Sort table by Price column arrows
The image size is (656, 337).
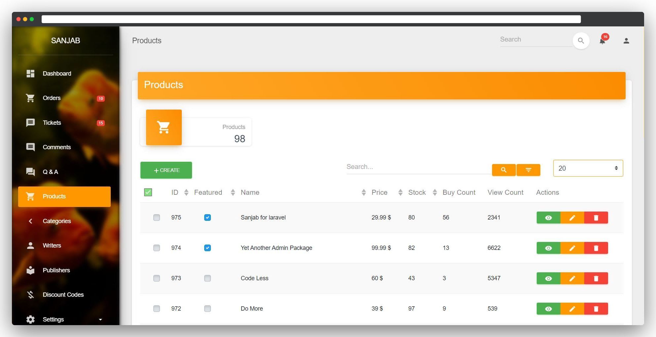pyautogui.click(x=400, y=192)
